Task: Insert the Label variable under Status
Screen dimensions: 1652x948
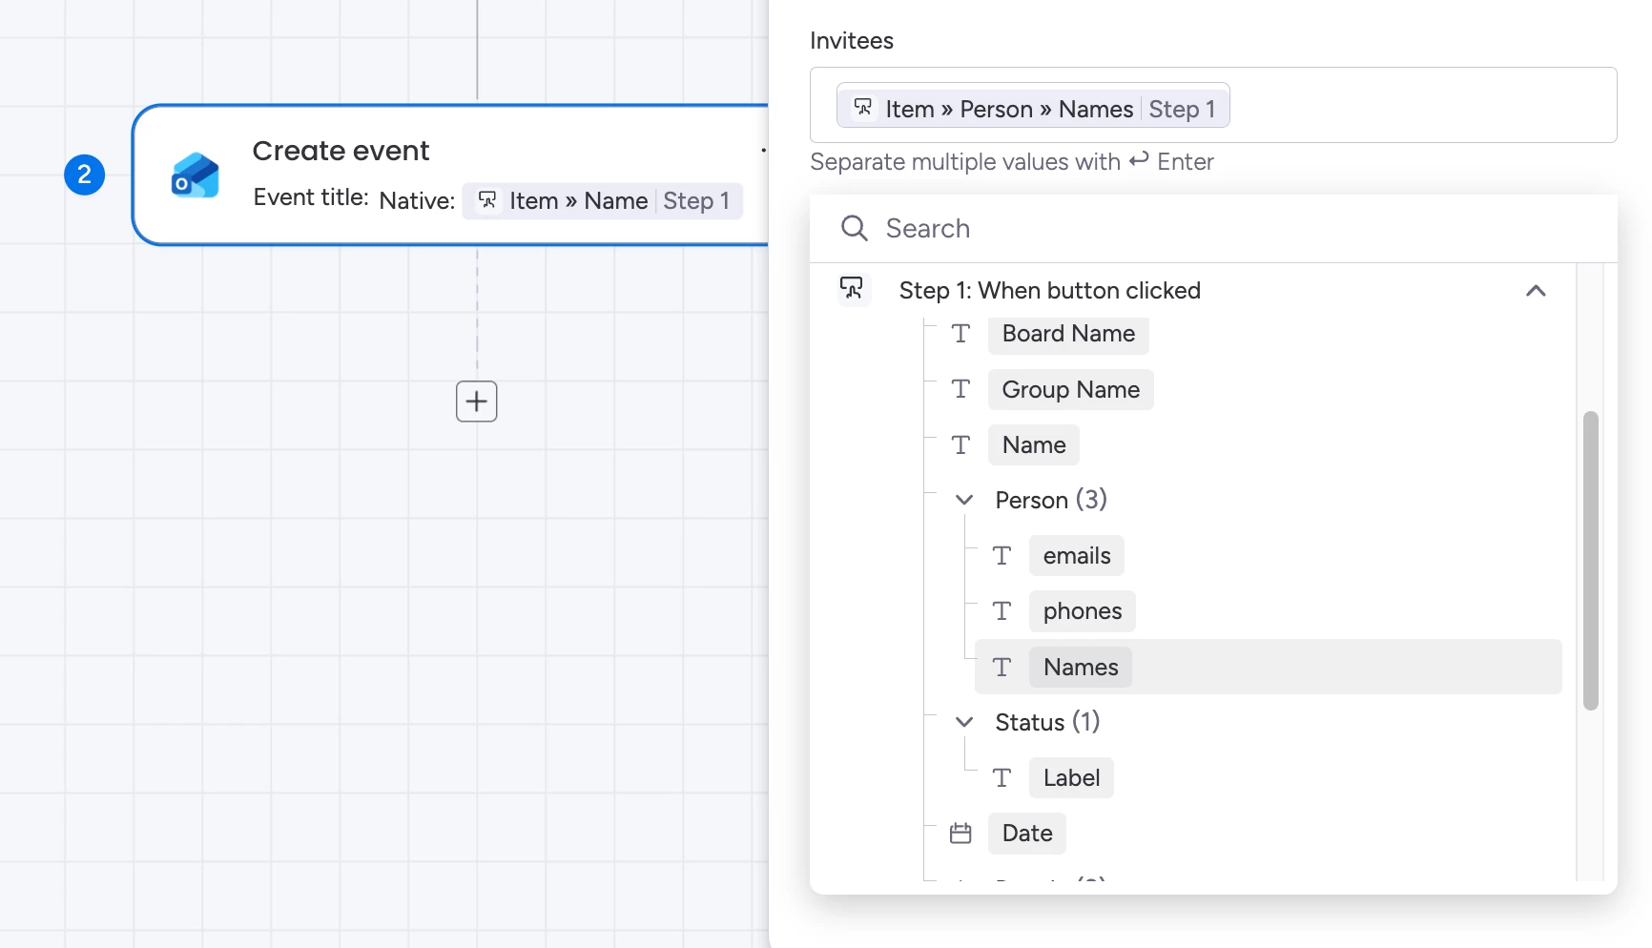Action: pos(1070,778)
